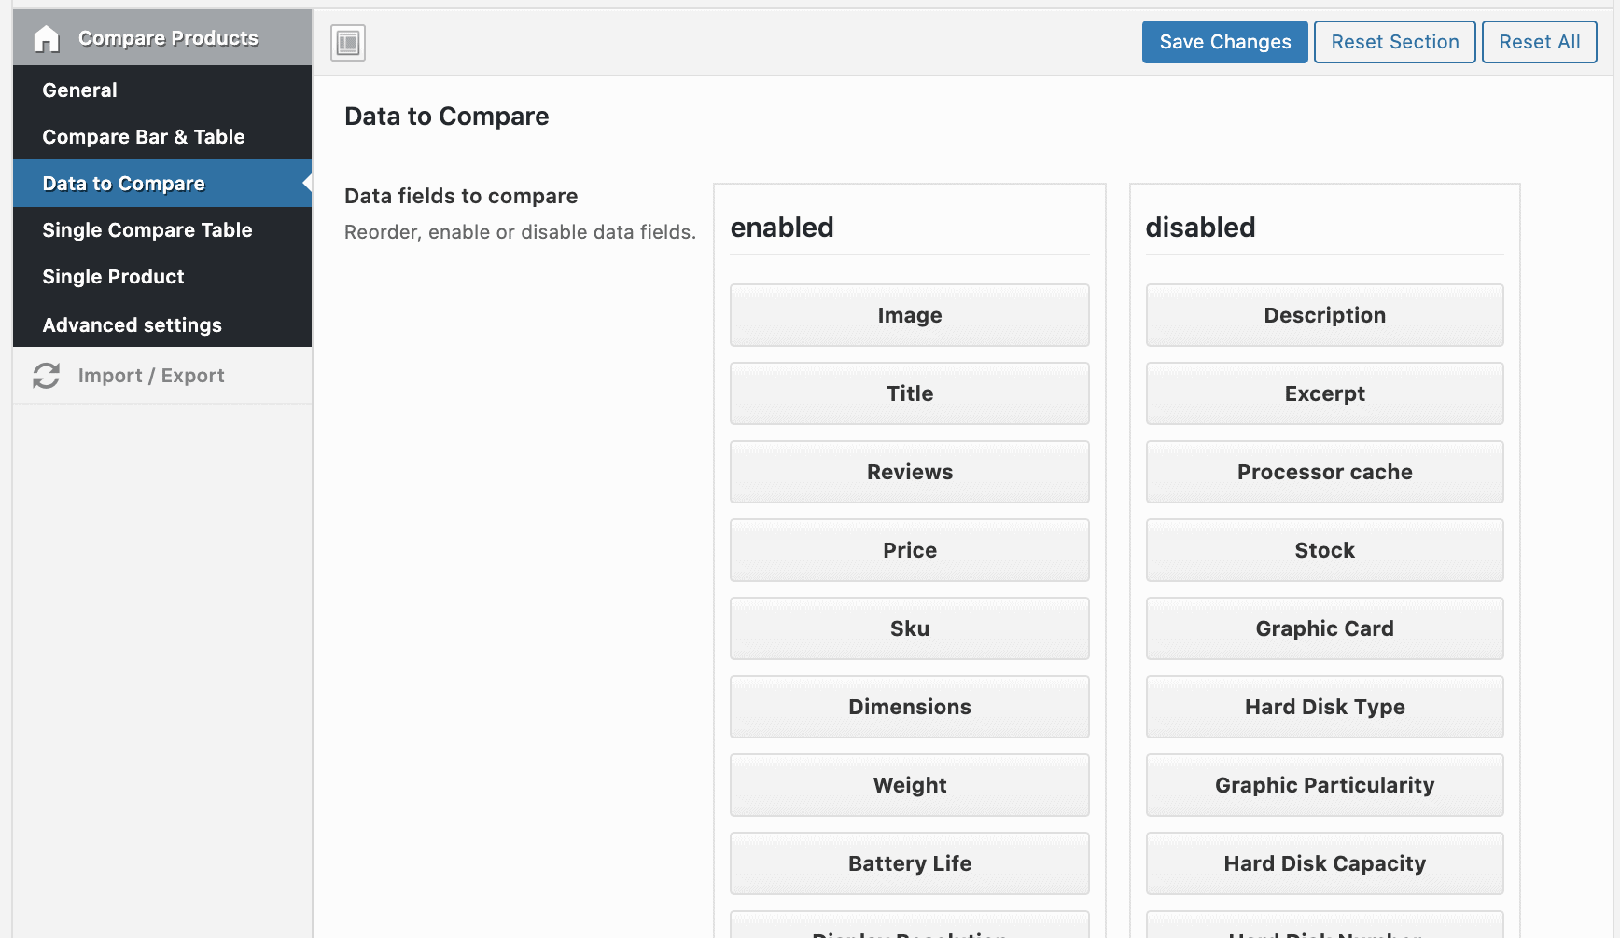Screen dimensions: 1620x938
Task: Click the Graphic Card field under disabled
Action: (1324, 628)
